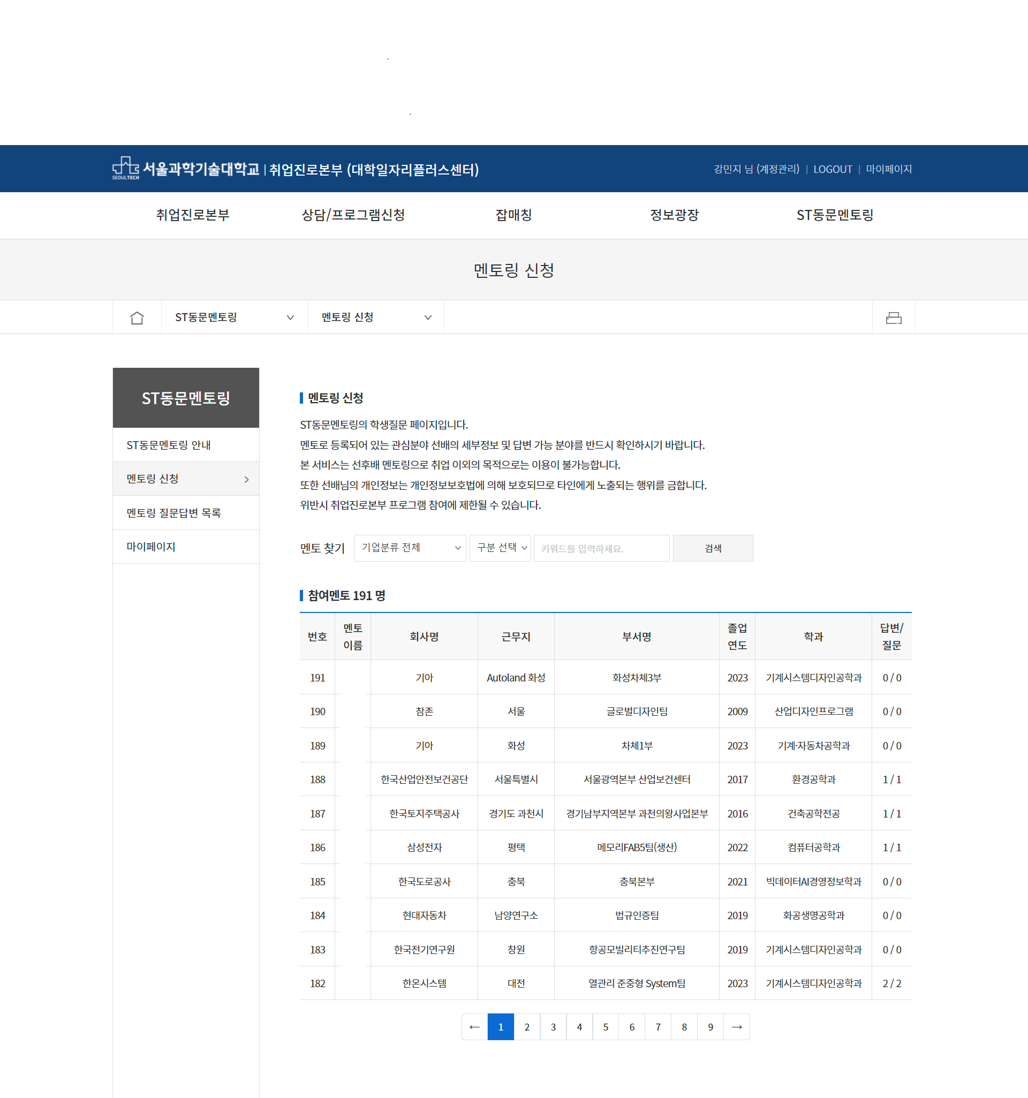1028x1098 pixels.
Task: Go to previous page with left arrow
Action: (x=474, y=1027)
